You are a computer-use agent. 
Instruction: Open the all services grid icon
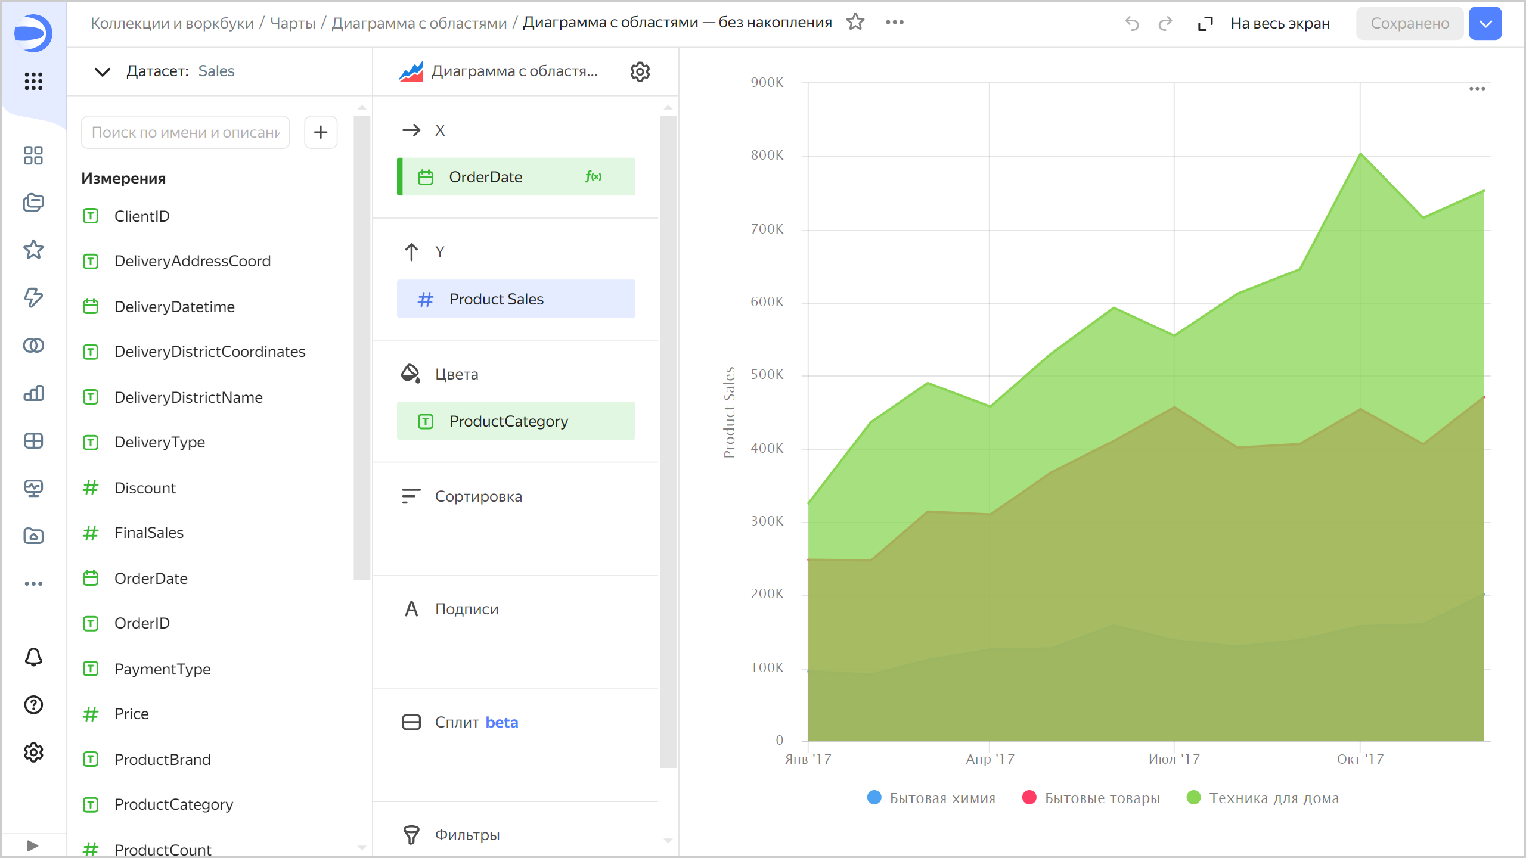point(33,81)
